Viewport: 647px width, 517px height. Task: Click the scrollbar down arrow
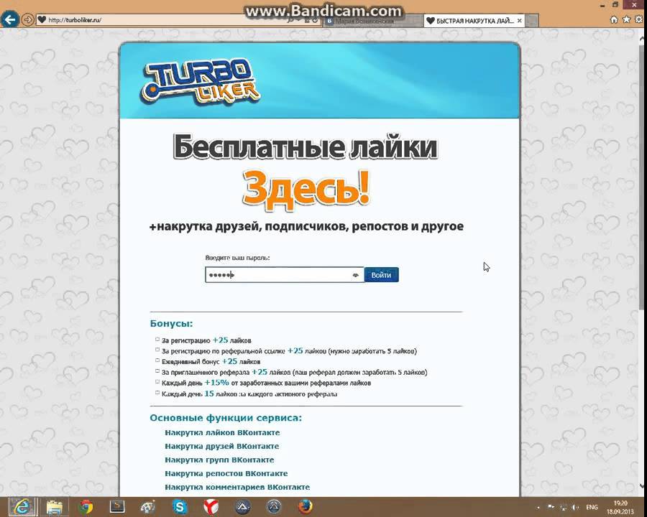[x=642, y=487]
